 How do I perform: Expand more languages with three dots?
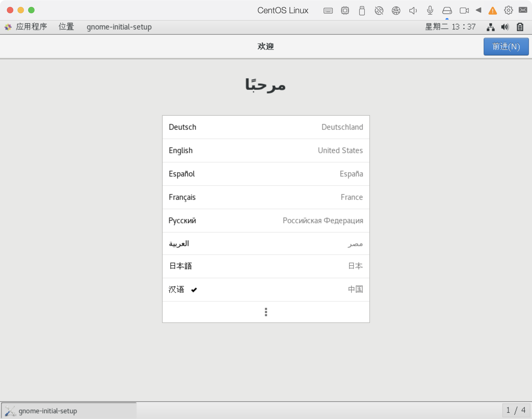click(x=266, y=312)
